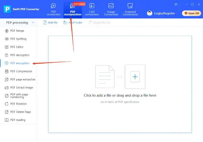
Task: Click the Open VIP button
Action: (191, 13)
